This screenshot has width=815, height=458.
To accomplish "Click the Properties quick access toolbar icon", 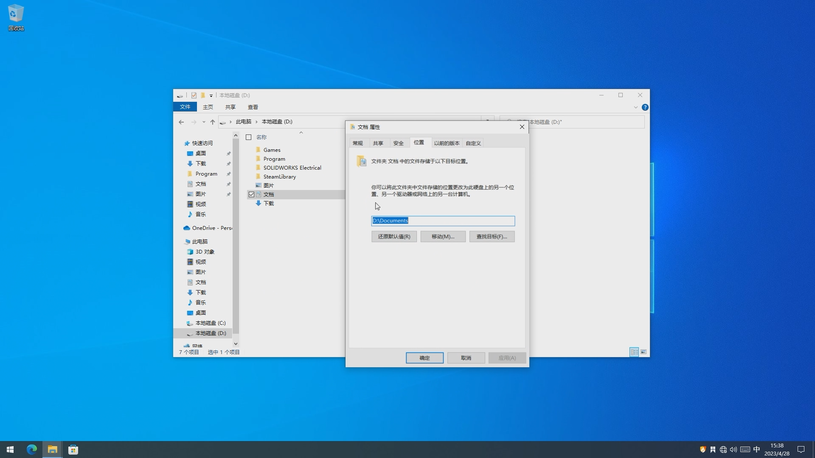I will click(x=194, y=95).
